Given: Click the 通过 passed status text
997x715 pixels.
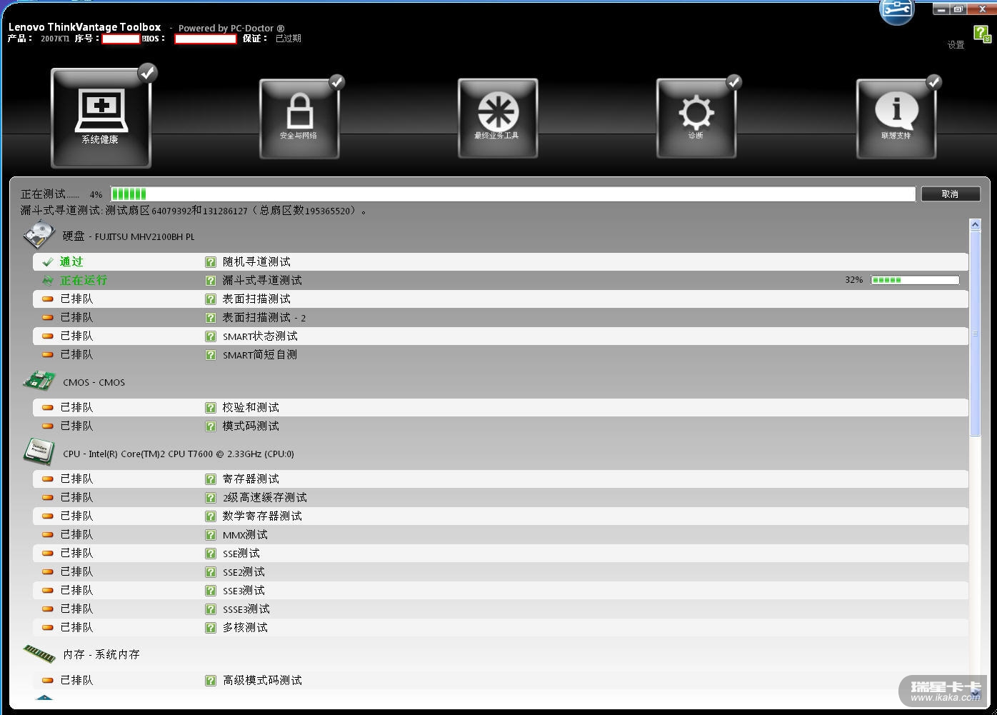Looking at the screenshot, I should [71, 262].
